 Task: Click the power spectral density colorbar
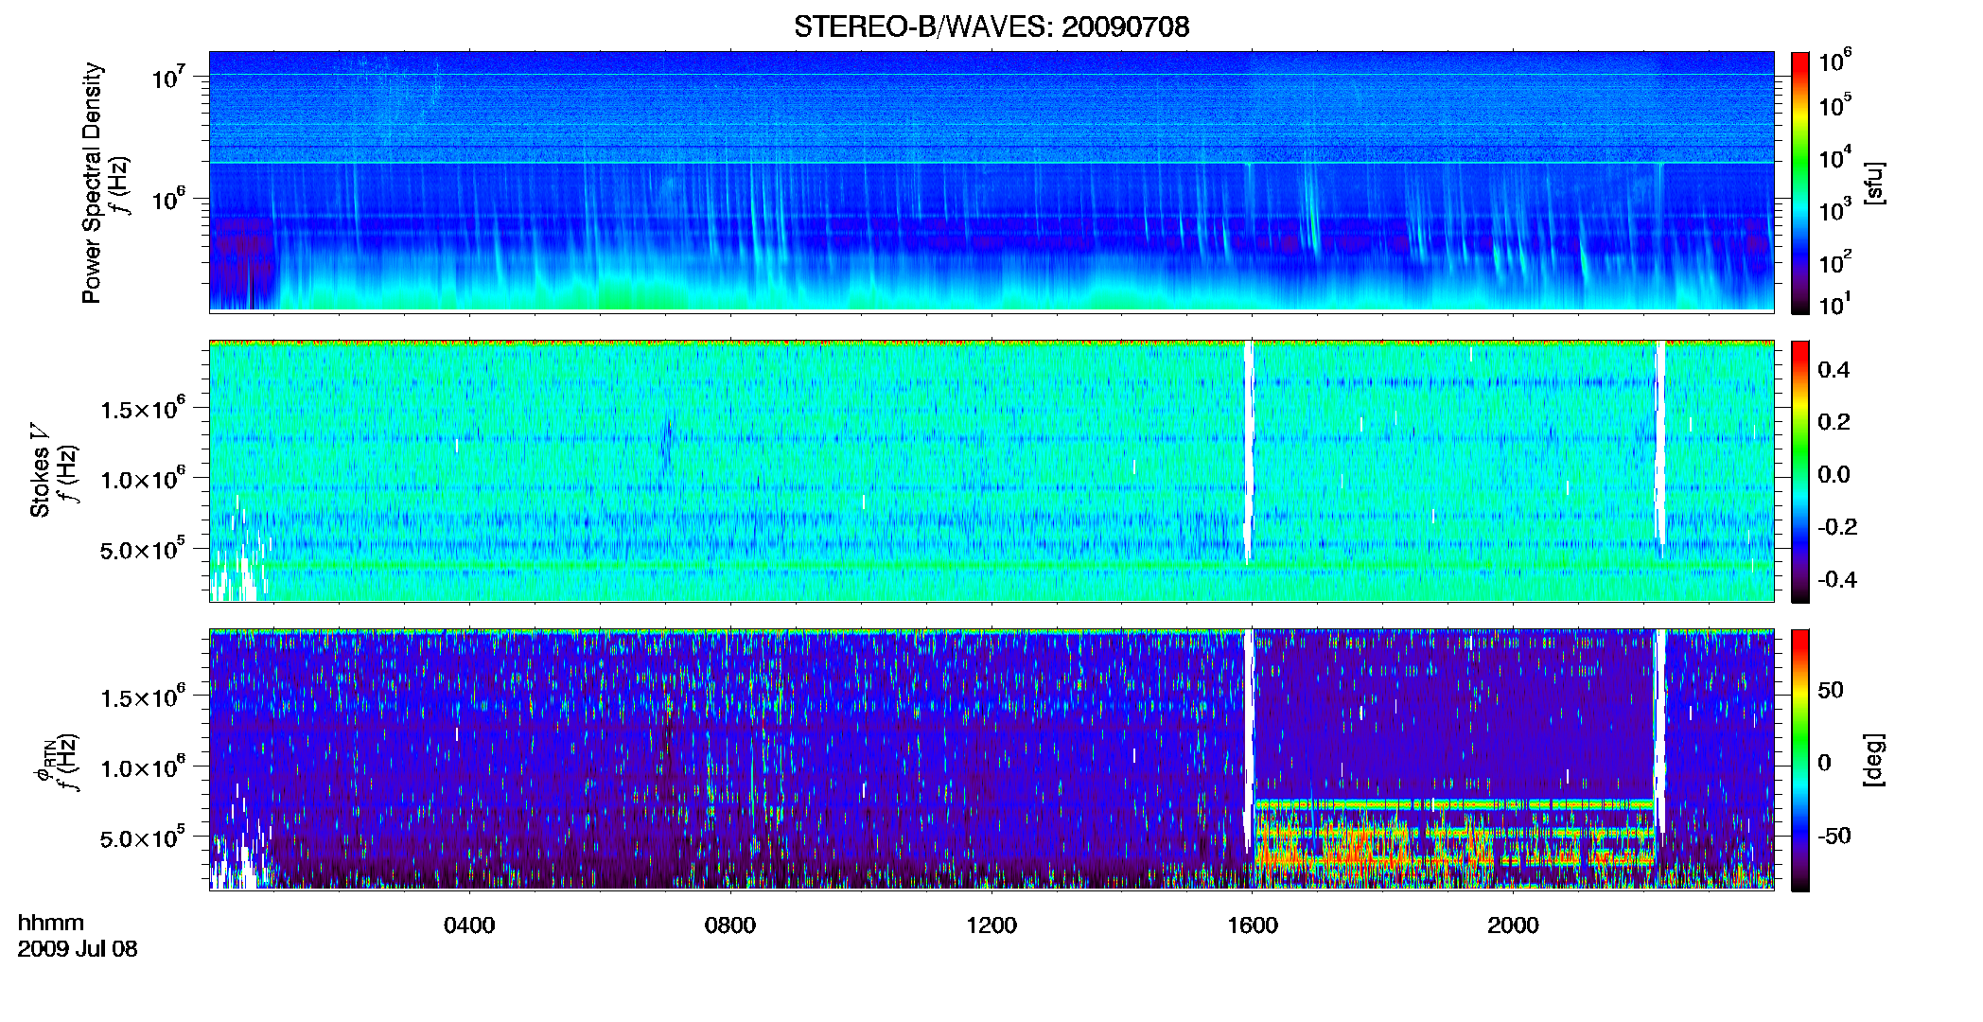(x=1799, y=183)
